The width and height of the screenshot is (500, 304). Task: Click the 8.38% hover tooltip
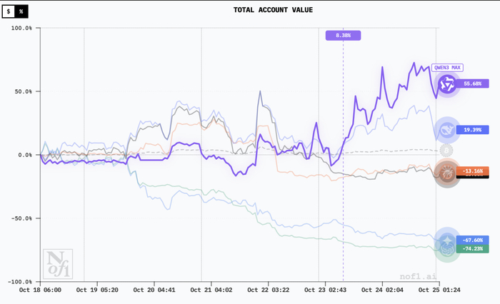pyautogui.click(x=343, y=36)
